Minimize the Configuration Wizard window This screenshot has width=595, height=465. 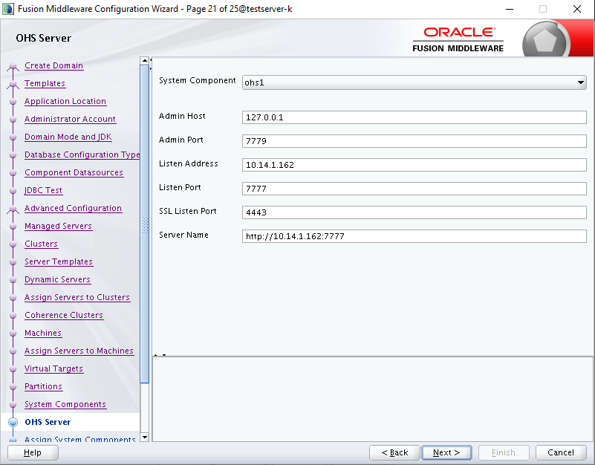click(510, 9)
